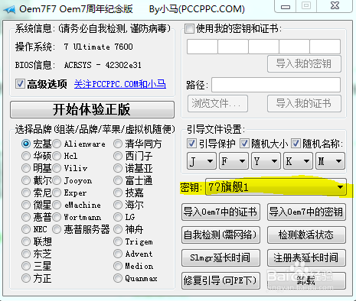Click 导入我的密钥 button
Image resolution: width=356 pixels, height=301 pixels.
pyautogui.click(x=304, y=63)
